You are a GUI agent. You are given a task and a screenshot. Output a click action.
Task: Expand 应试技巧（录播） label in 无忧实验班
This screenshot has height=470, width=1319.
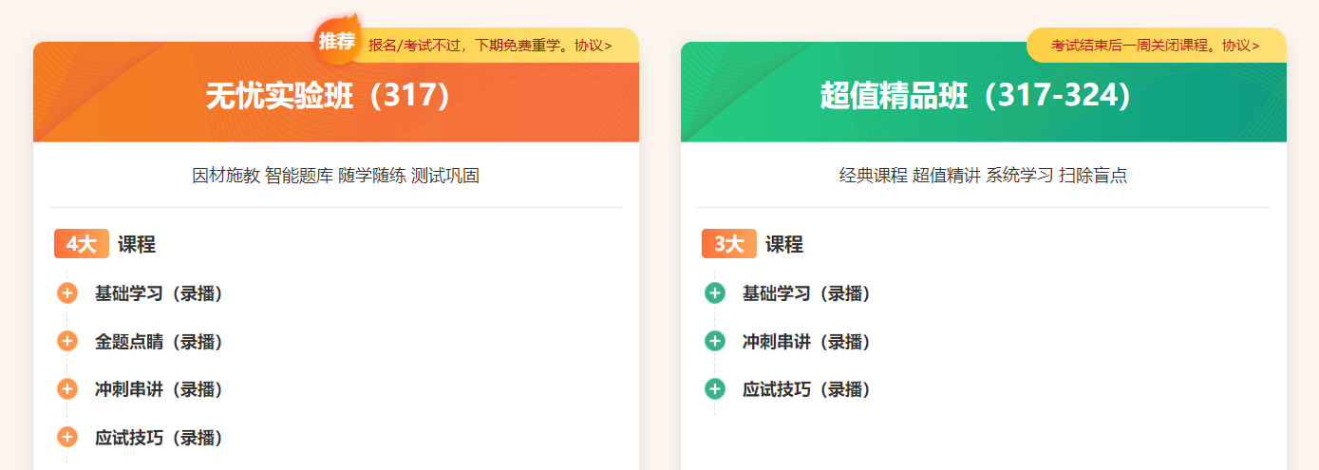[x=160, y=439]
